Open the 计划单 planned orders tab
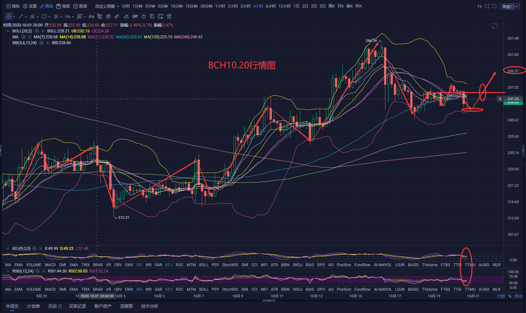526x313 pixels. tap(33, 306)
